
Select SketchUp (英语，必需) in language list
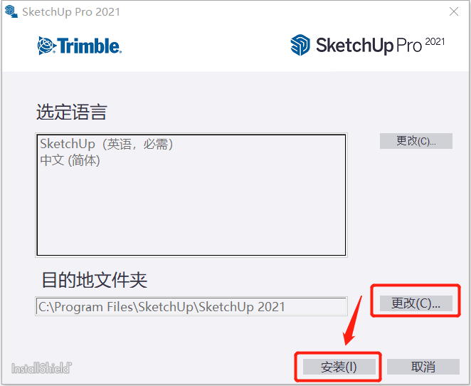(107, 144)
